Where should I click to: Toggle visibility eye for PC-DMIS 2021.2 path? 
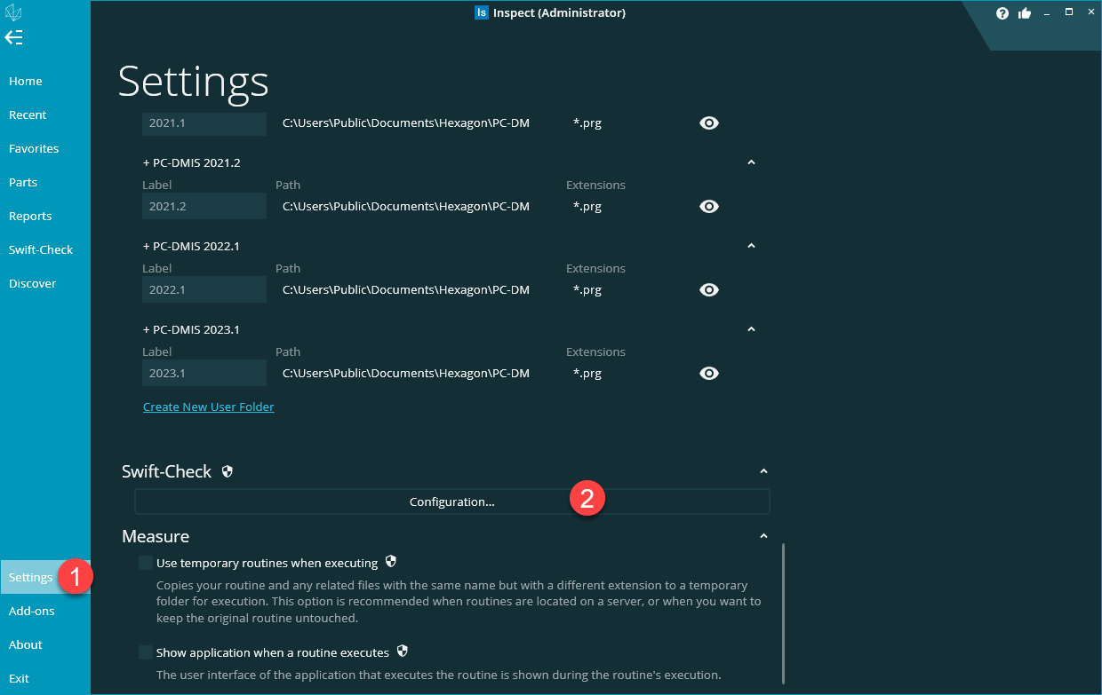pos(708,206)
